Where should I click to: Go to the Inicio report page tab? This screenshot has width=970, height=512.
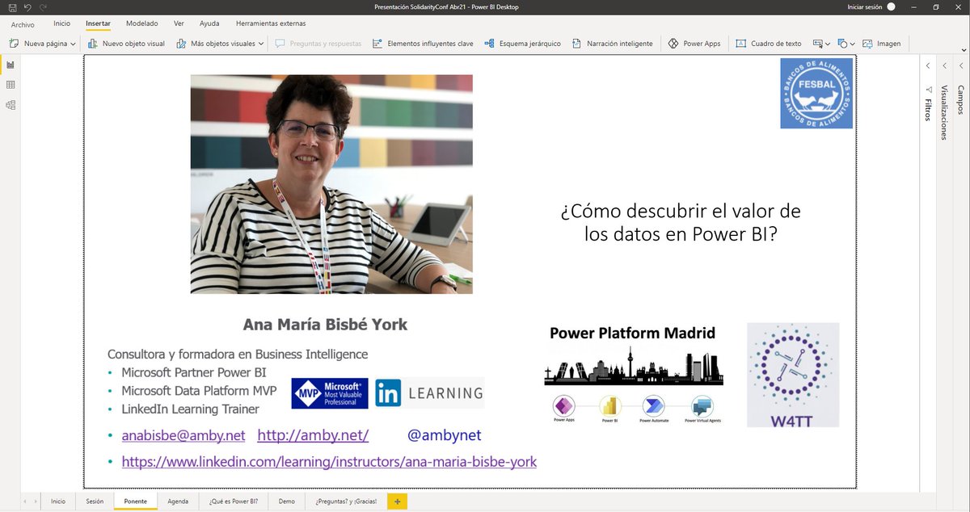(58, 502)
